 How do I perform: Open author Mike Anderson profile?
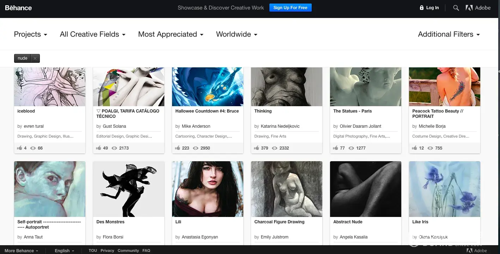point(196,126)
